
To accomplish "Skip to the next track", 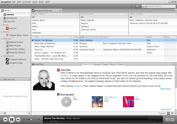I will pos(18,120).
